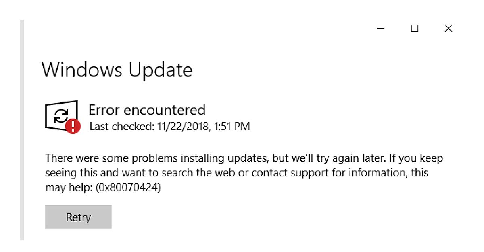484x252 pixels.
Task: Click the problems installing updates message
Action: 242,172
